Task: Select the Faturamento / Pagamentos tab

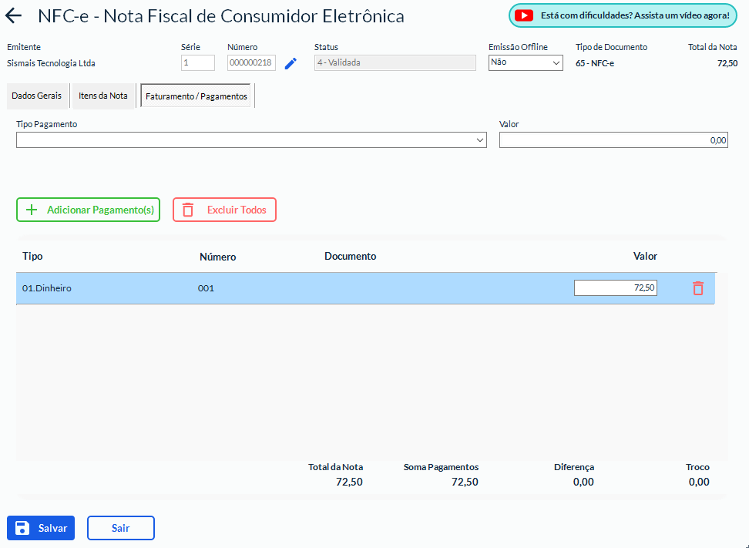Action: pos(196,96)
